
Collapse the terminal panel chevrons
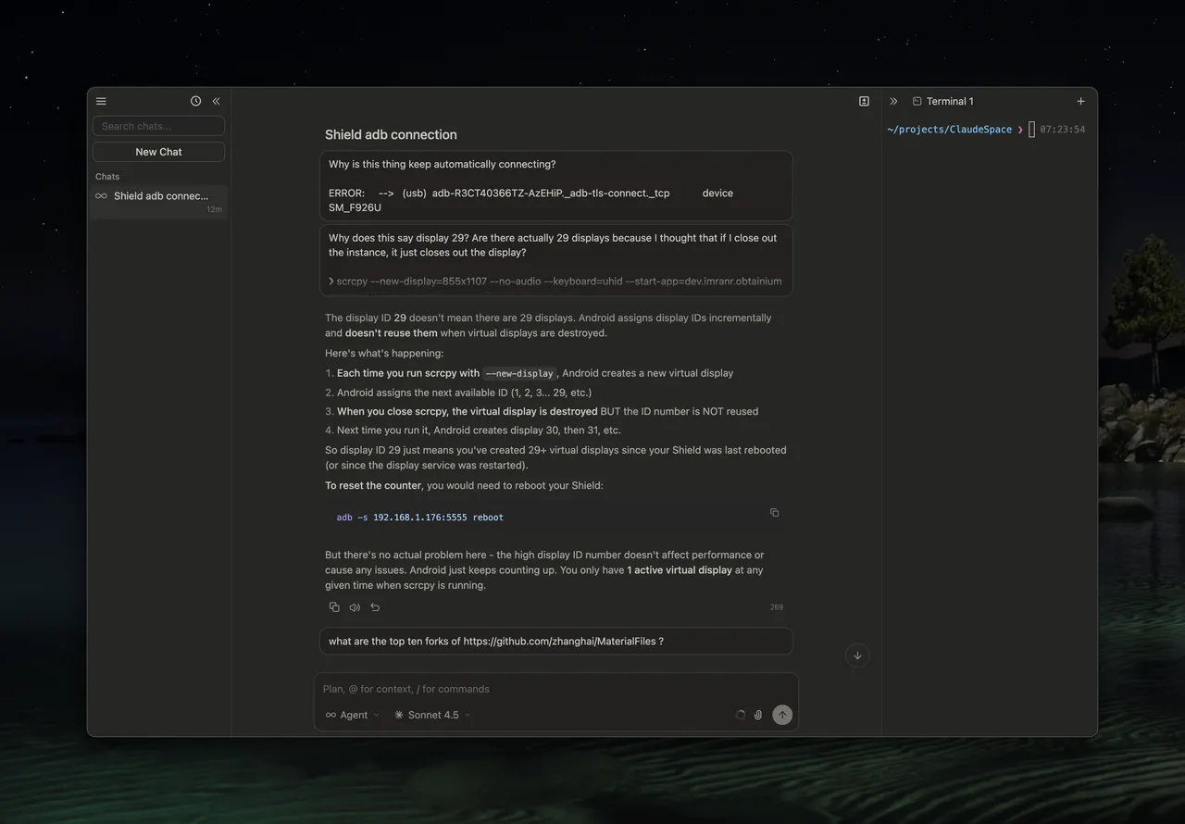coord(893,101)
